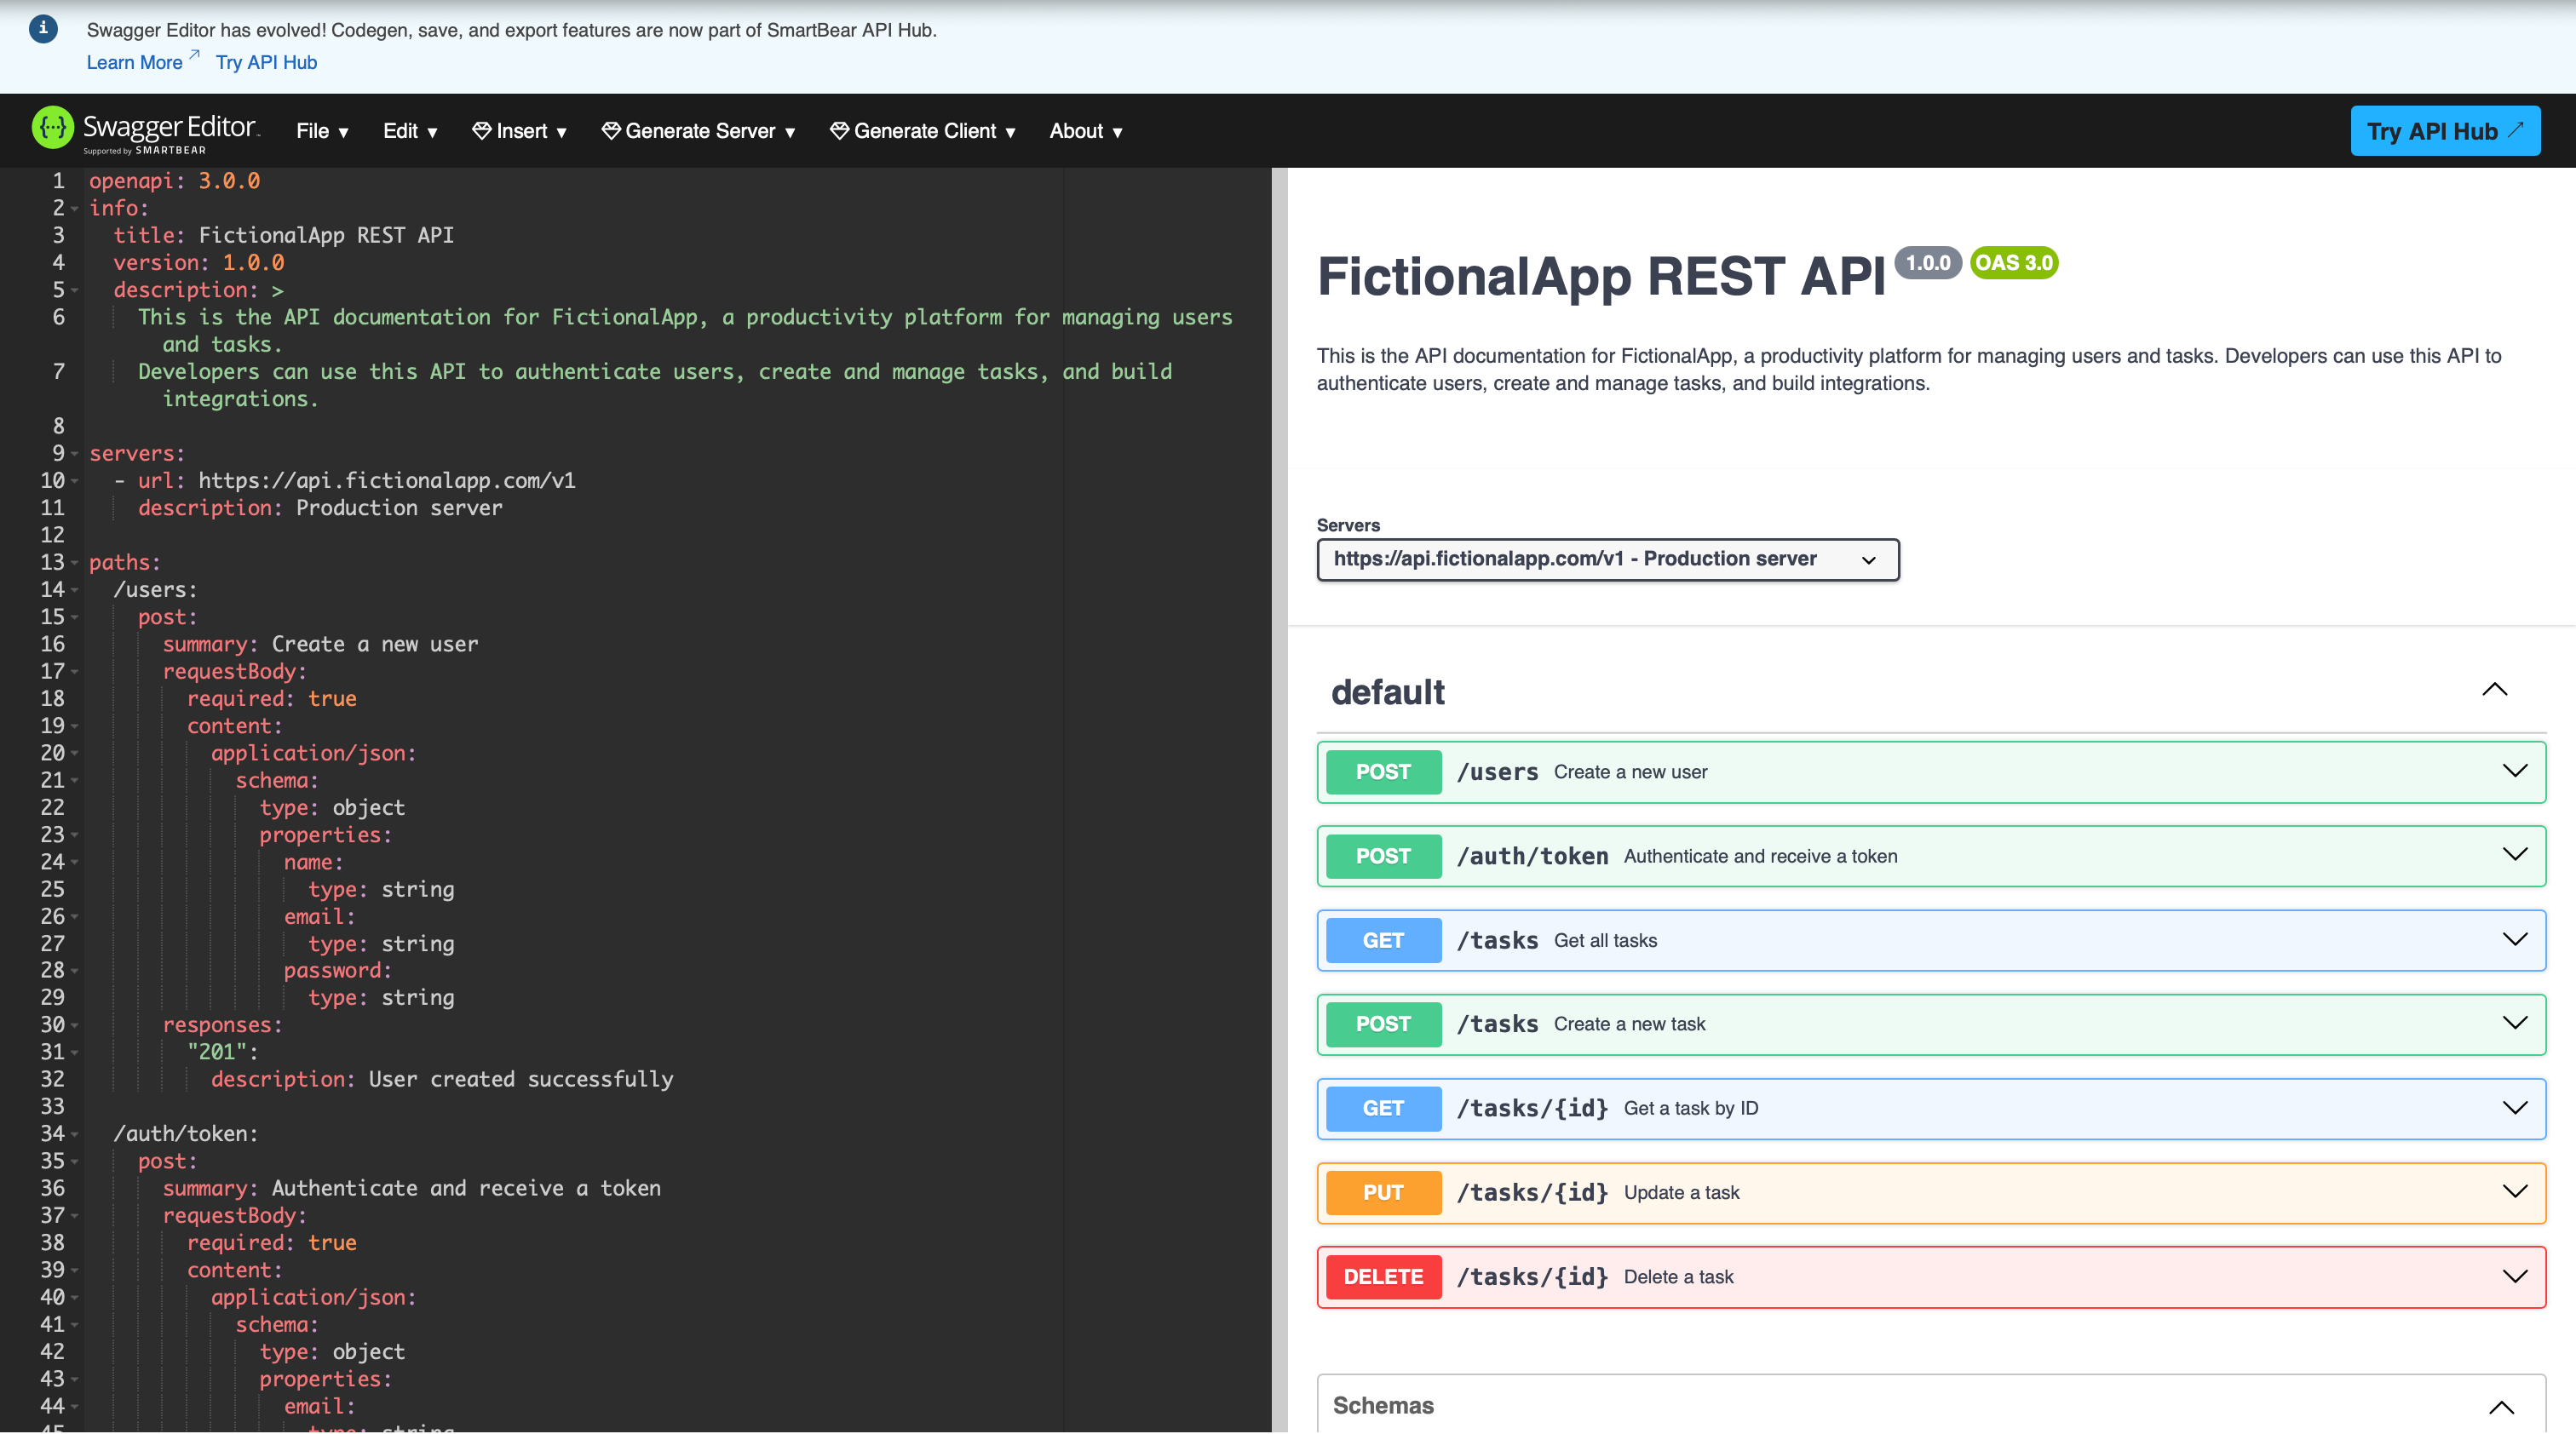Click the /users path text in preview
The height and width of the screenshot is (1434, 2576).
point(1497,771)
